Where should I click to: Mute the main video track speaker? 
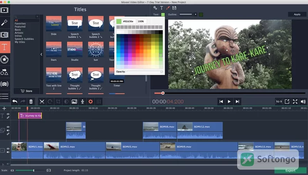pyautogui.click(x=8, y=152)
